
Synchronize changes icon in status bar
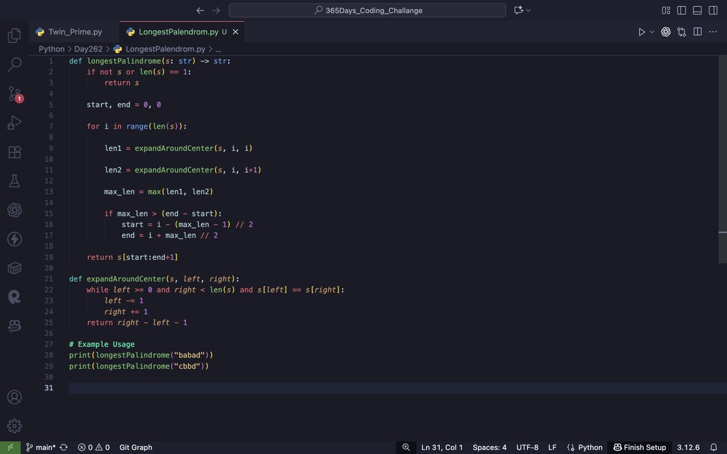coord(64,447)
